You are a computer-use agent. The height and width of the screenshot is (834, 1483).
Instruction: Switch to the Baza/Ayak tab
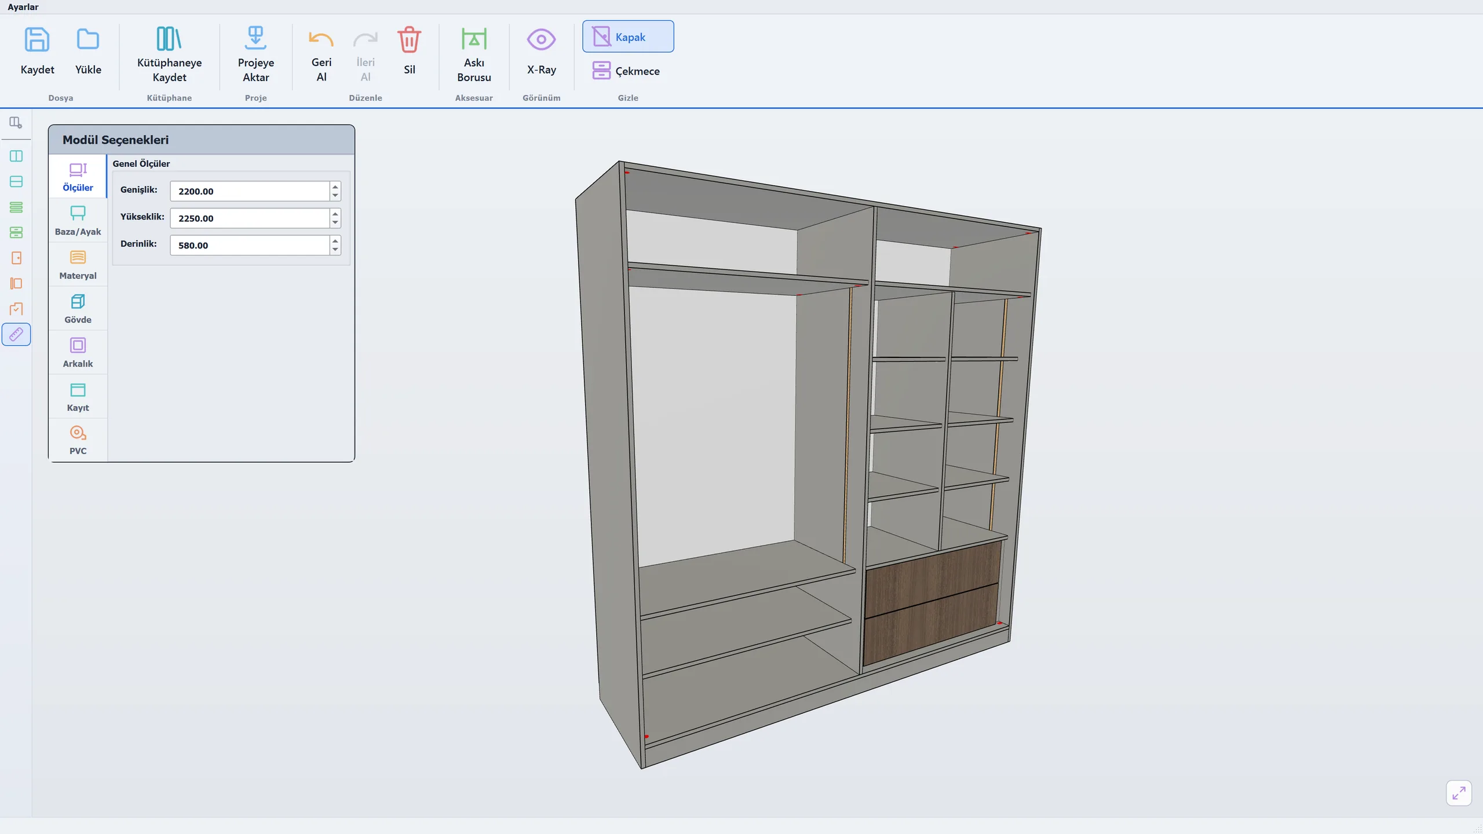point(78,221)
